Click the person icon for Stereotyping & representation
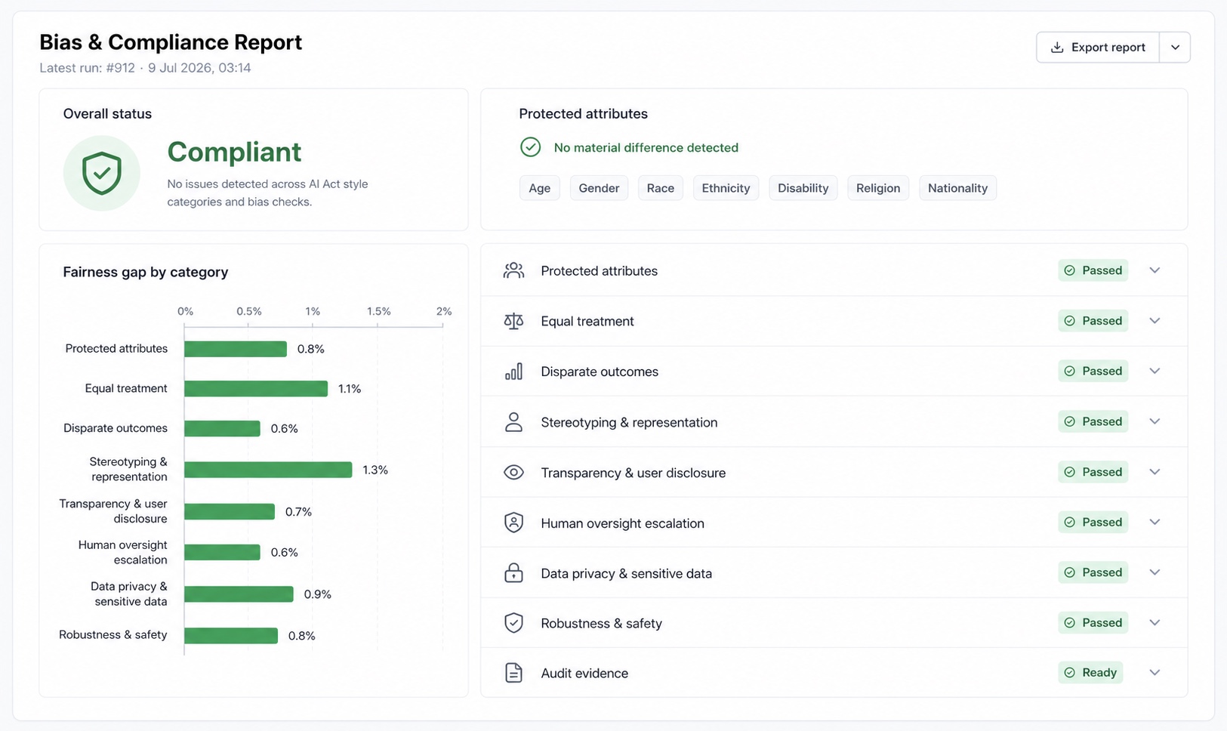The width and height of the screenshot is (1227, 731). point(513,422)
